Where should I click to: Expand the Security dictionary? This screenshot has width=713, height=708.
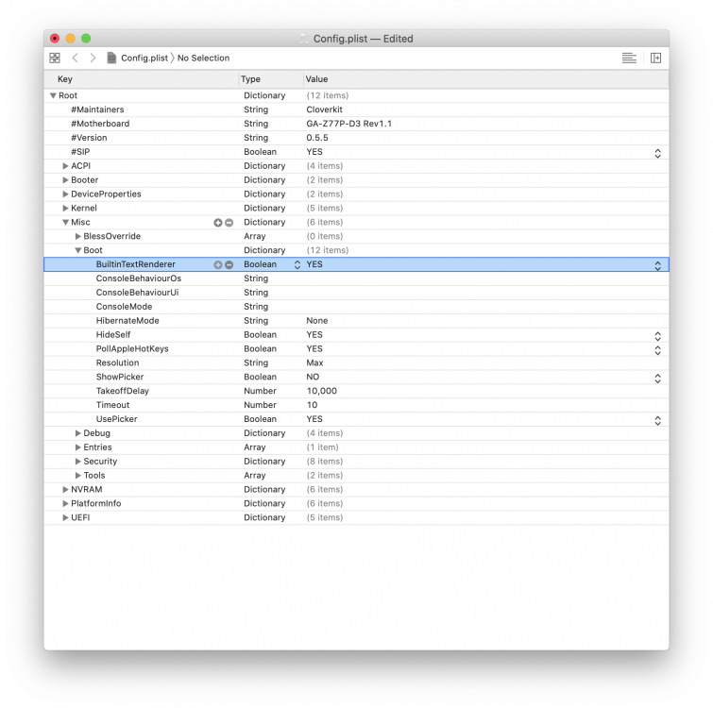[78, 462]
